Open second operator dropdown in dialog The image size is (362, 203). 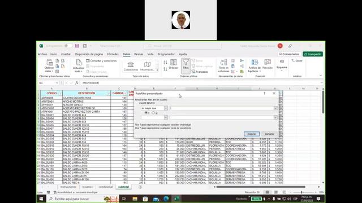[166, 118]
